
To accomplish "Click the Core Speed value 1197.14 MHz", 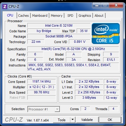I will (x=41, y=81).
